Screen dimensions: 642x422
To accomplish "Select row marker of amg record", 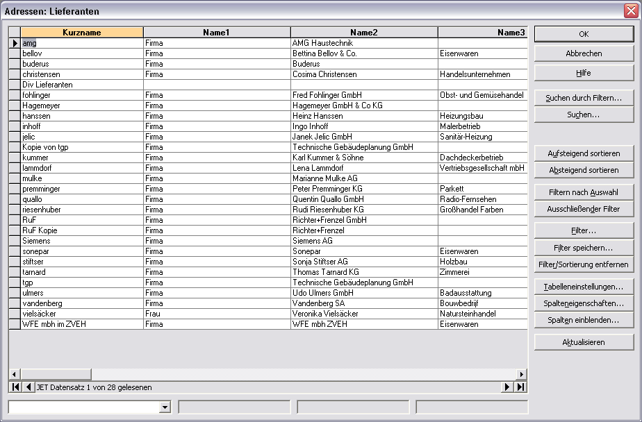I will click(x=15, y=43).
